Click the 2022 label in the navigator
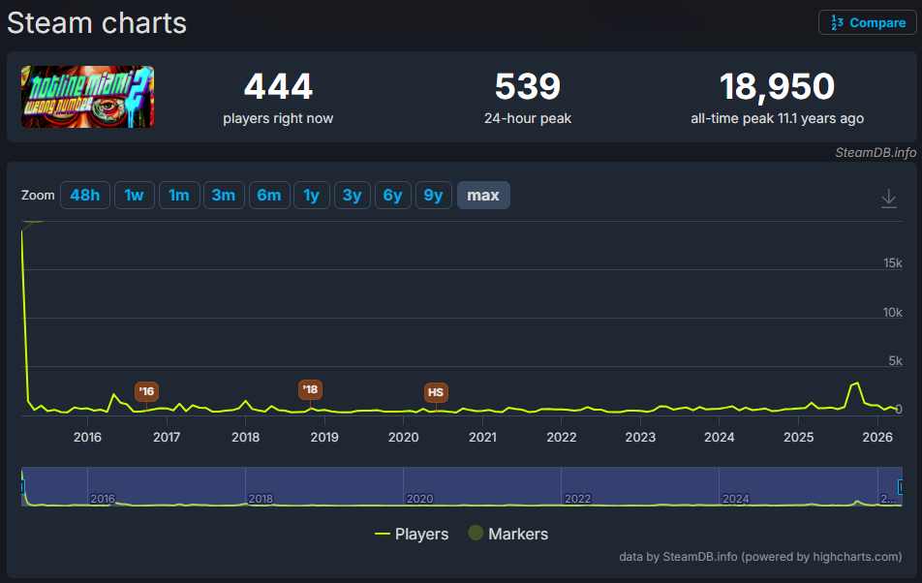Image resolution: width=922 pixels, height=583 pixels. coord(577,499)
